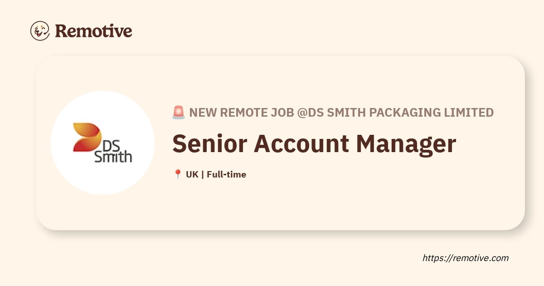Screen dimensions: 544x286
Task: Click the red siren emoji icon
Action: coord(179,112)
